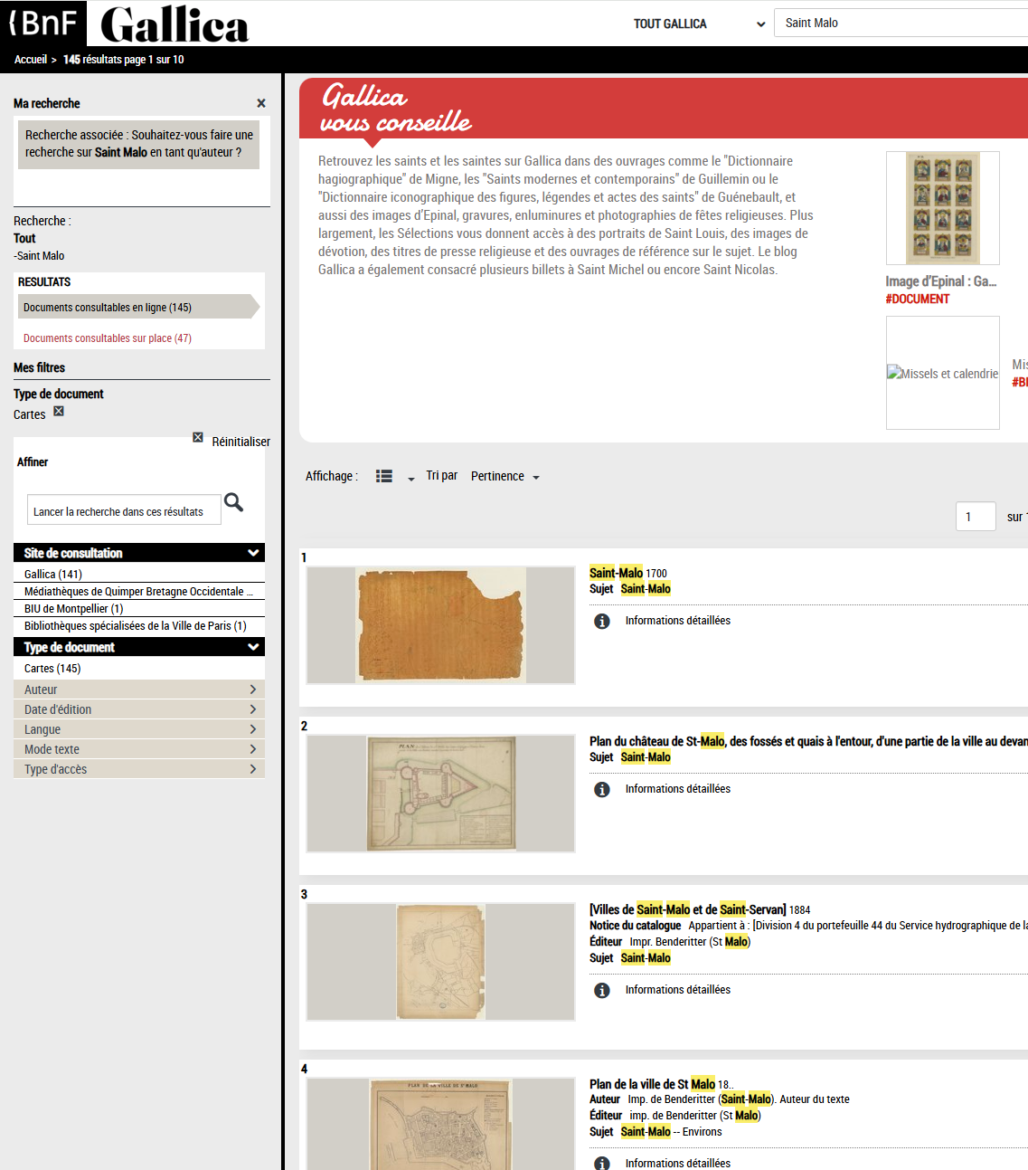Click the search-within-results input field
1028x1170 pixels.
point(124,510)
